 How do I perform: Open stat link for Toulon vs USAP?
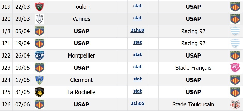137,6
